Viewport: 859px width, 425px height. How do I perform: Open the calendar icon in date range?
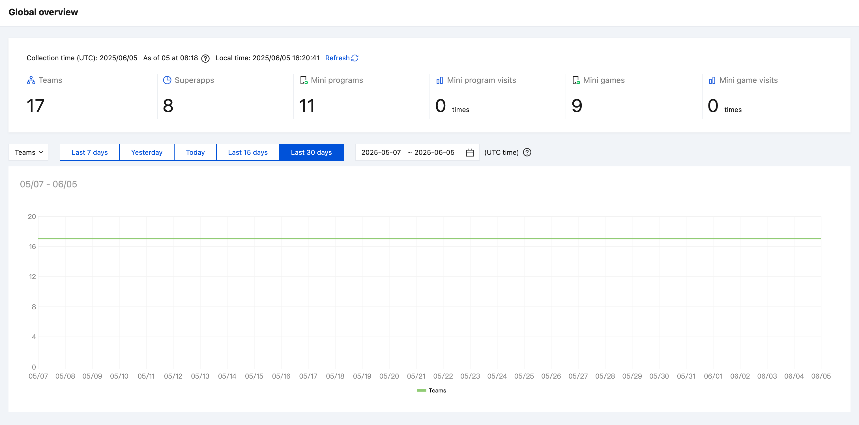click(x=469, y=153)
